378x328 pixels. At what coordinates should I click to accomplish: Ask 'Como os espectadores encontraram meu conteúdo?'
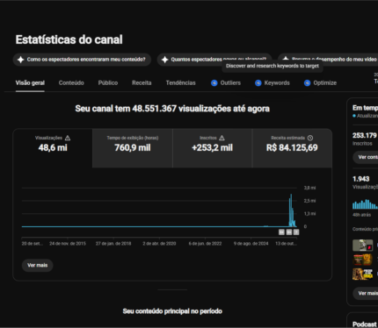point(82,60)
